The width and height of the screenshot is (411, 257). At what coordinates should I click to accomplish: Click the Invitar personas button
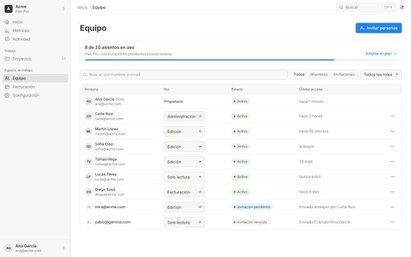378,28
